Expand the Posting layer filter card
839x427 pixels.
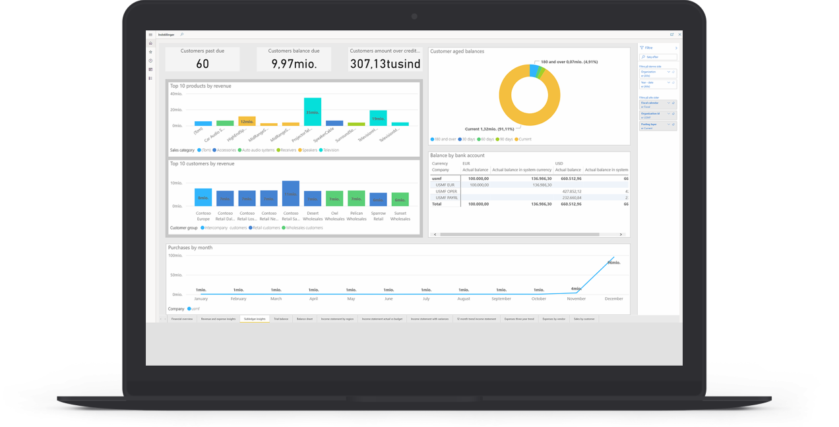(x=669, y=124)
